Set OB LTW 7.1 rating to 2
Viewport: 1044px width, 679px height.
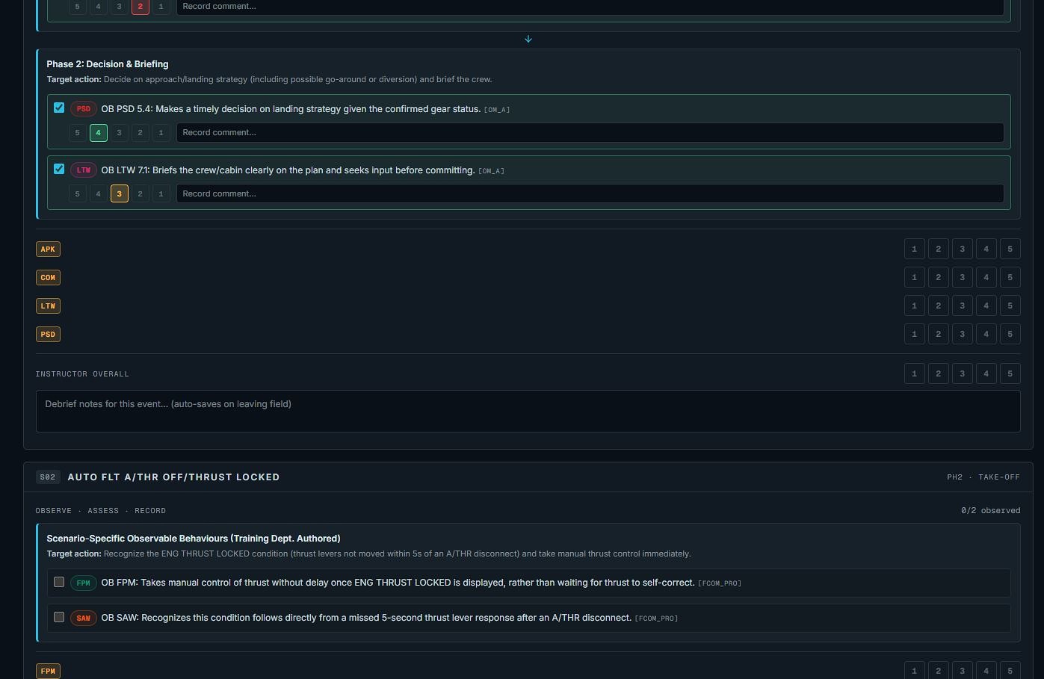(x=140, y=194)
